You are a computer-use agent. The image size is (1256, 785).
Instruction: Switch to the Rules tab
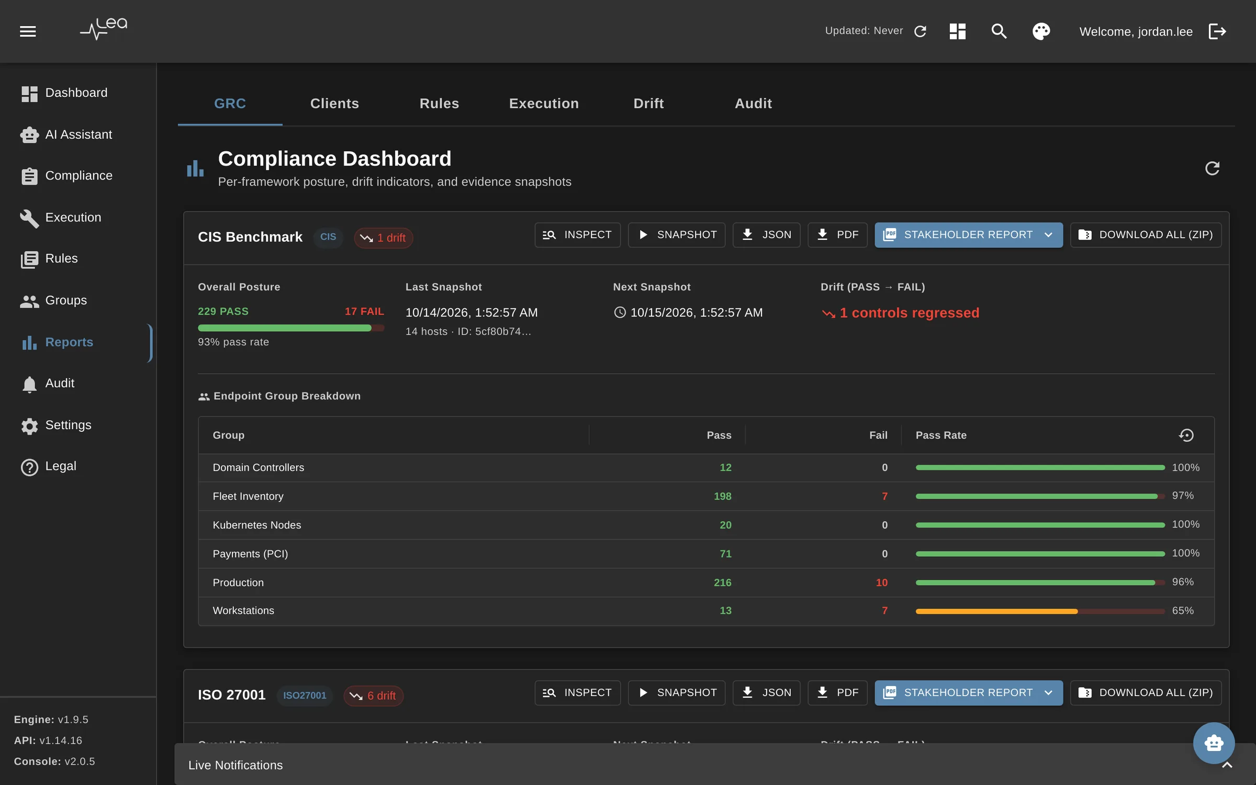click(x=439, y=104)
